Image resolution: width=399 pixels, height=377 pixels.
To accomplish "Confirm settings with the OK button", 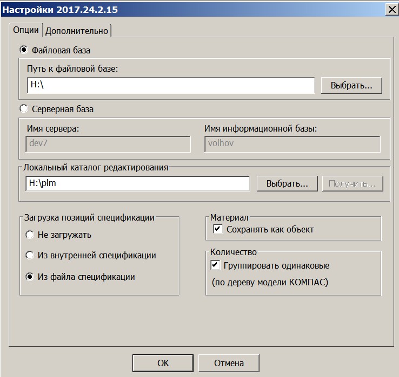I will (163, 363).
